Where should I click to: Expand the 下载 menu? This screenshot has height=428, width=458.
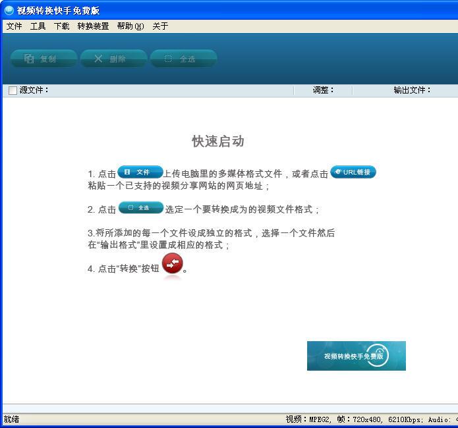coord(61,26)
